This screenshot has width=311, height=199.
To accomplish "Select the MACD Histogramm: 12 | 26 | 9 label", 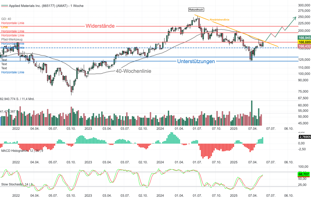I will click(22, 151).
